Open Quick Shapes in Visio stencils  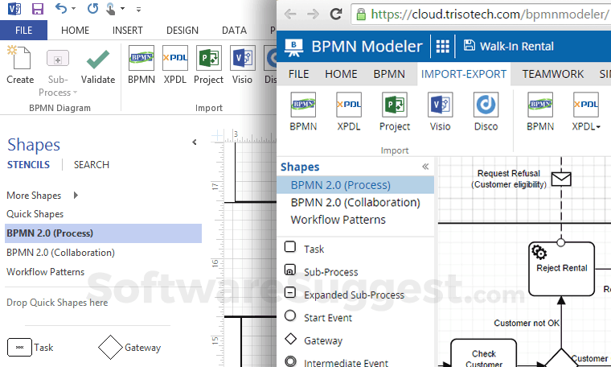pyautogui.click(x=35, y=214)
